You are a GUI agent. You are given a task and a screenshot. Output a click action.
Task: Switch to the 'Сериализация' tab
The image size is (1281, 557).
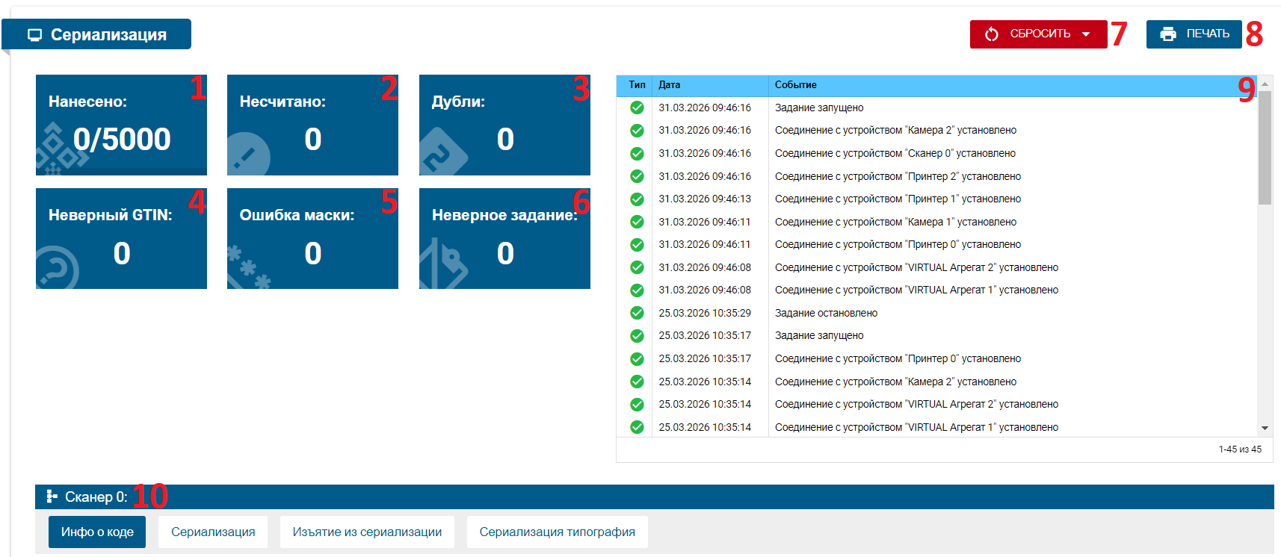[x=213, y=532]
